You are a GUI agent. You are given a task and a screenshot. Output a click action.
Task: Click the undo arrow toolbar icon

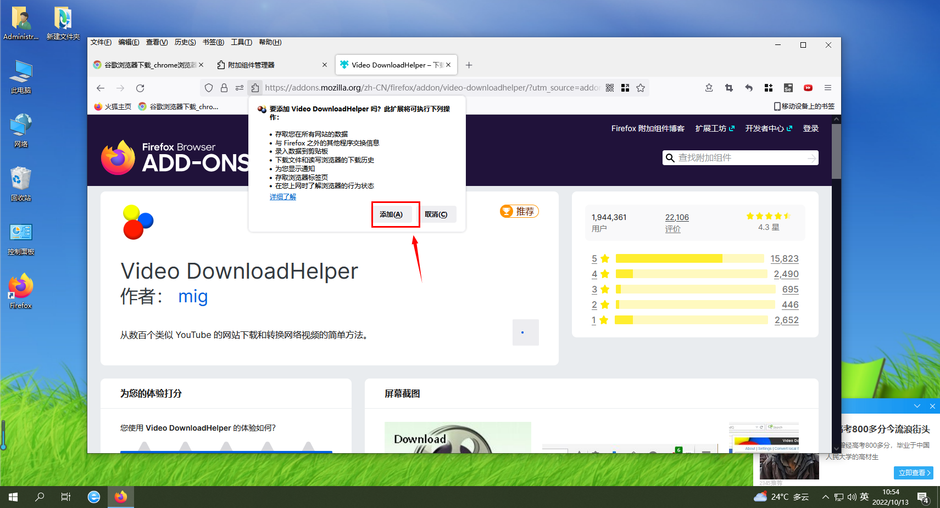point(749,88)
